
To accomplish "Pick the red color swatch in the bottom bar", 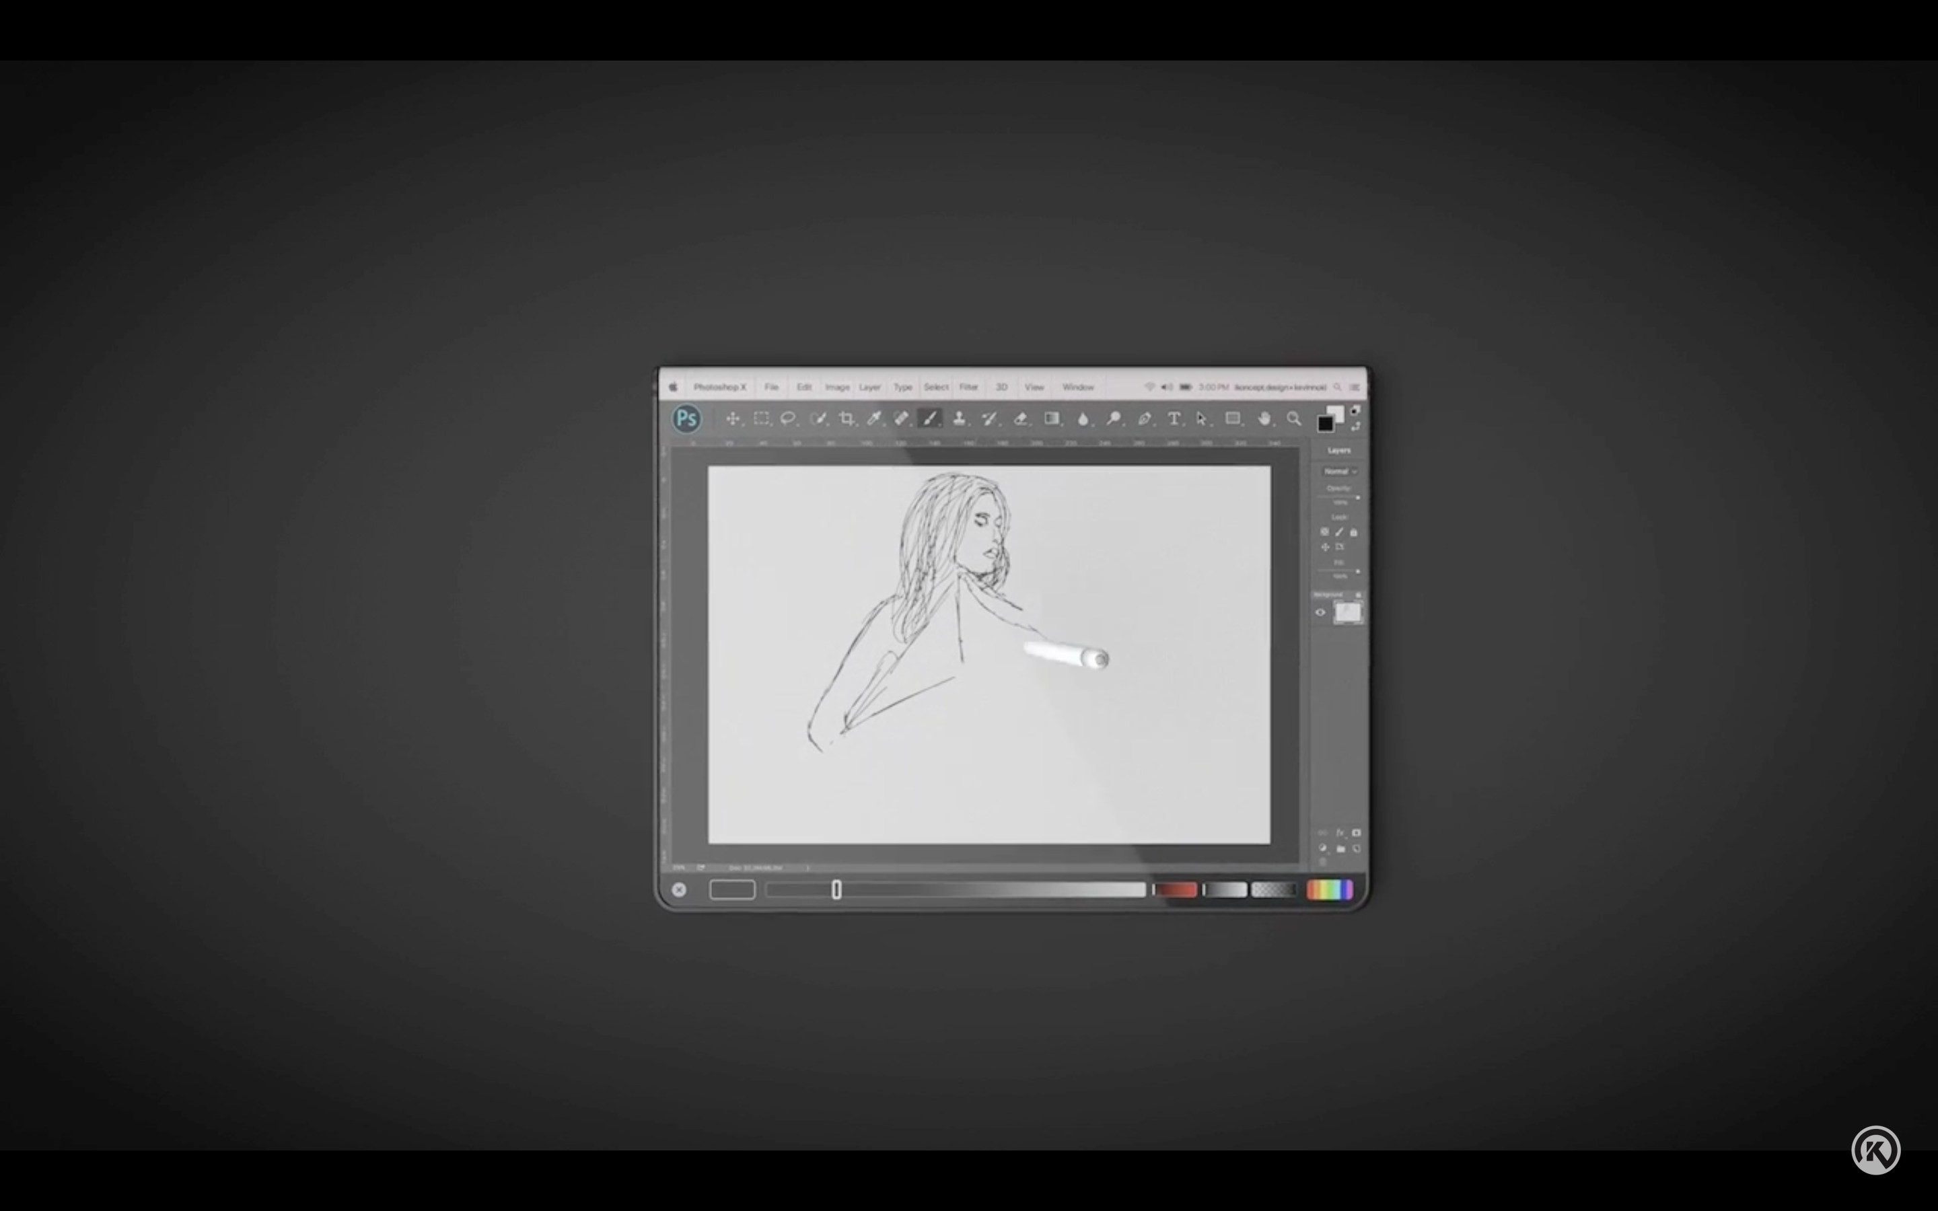I will pos(1176,890).
